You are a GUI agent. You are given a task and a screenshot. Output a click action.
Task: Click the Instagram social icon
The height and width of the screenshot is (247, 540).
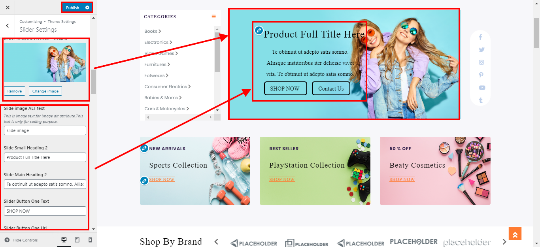coord(481,62)
